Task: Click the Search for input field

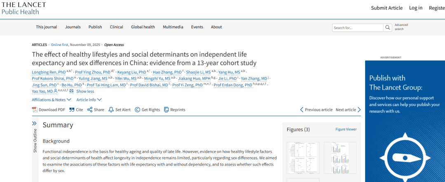Action: tap(357, 28)
